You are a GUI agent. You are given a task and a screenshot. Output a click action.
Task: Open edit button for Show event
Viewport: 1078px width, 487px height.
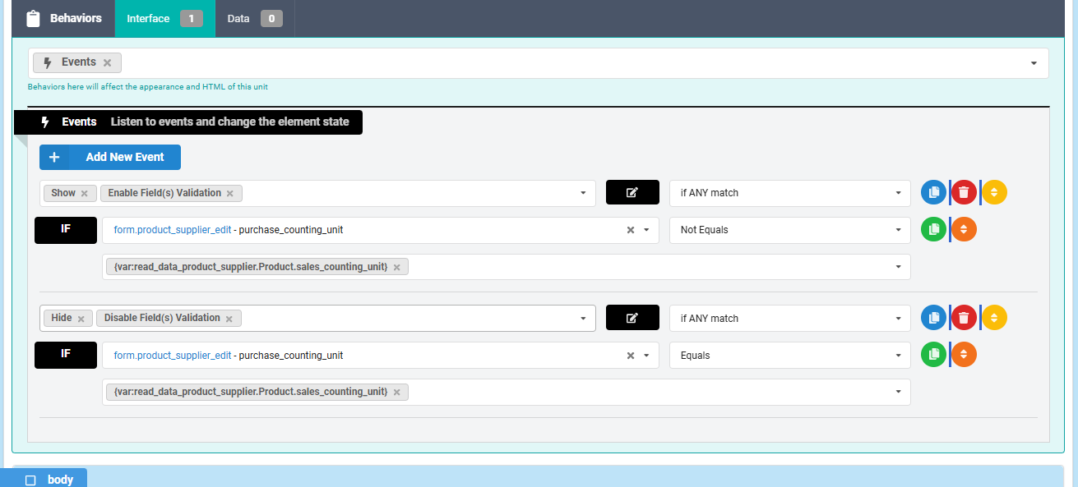632,193
